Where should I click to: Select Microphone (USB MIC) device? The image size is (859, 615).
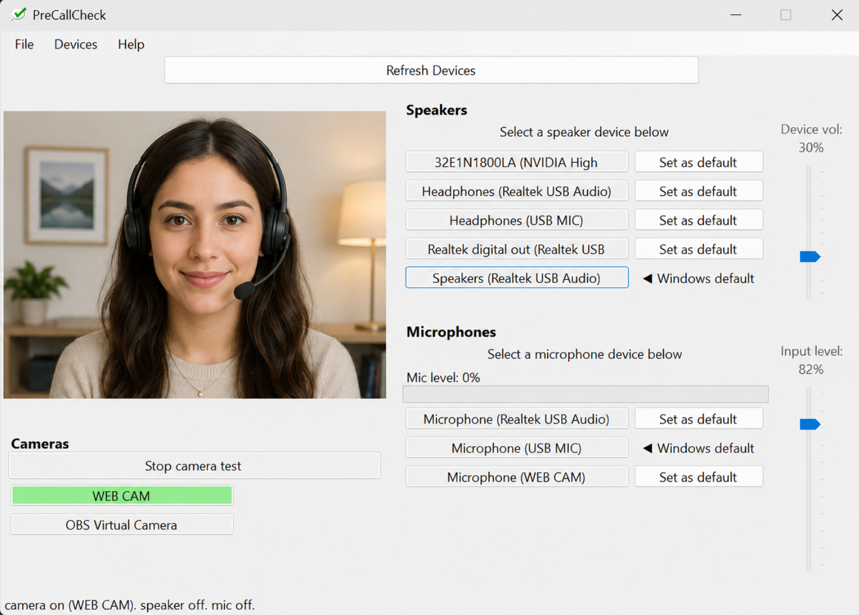(x=517, y=448)
